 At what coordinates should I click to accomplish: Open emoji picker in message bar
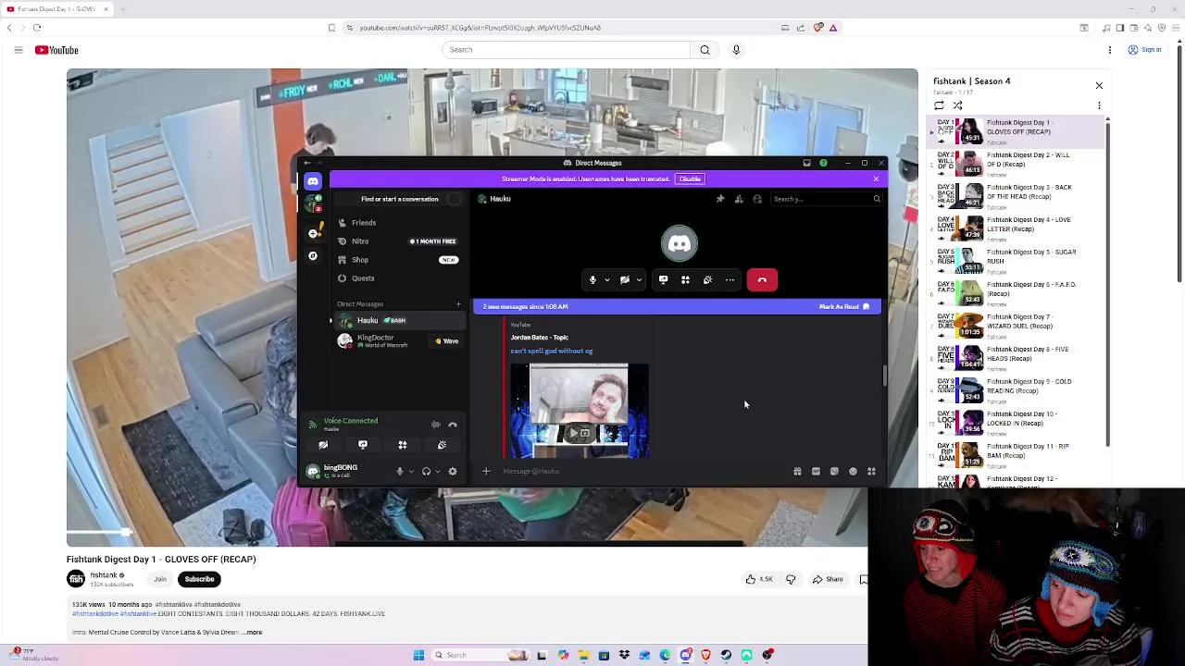853,472
